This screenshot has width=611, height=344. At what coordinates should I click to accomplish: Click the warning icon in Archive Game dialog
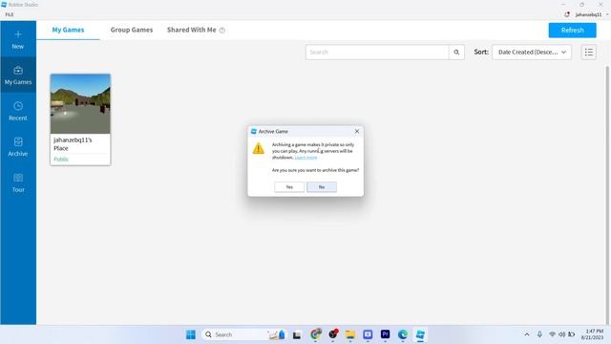pos(259,149)
